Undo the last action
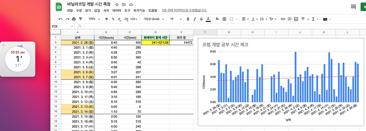 pyautogui.click(x=61, y=19)
